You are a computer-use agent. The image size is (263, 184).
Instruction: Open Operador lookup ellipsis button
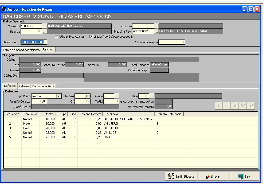[x=45, y=26]
